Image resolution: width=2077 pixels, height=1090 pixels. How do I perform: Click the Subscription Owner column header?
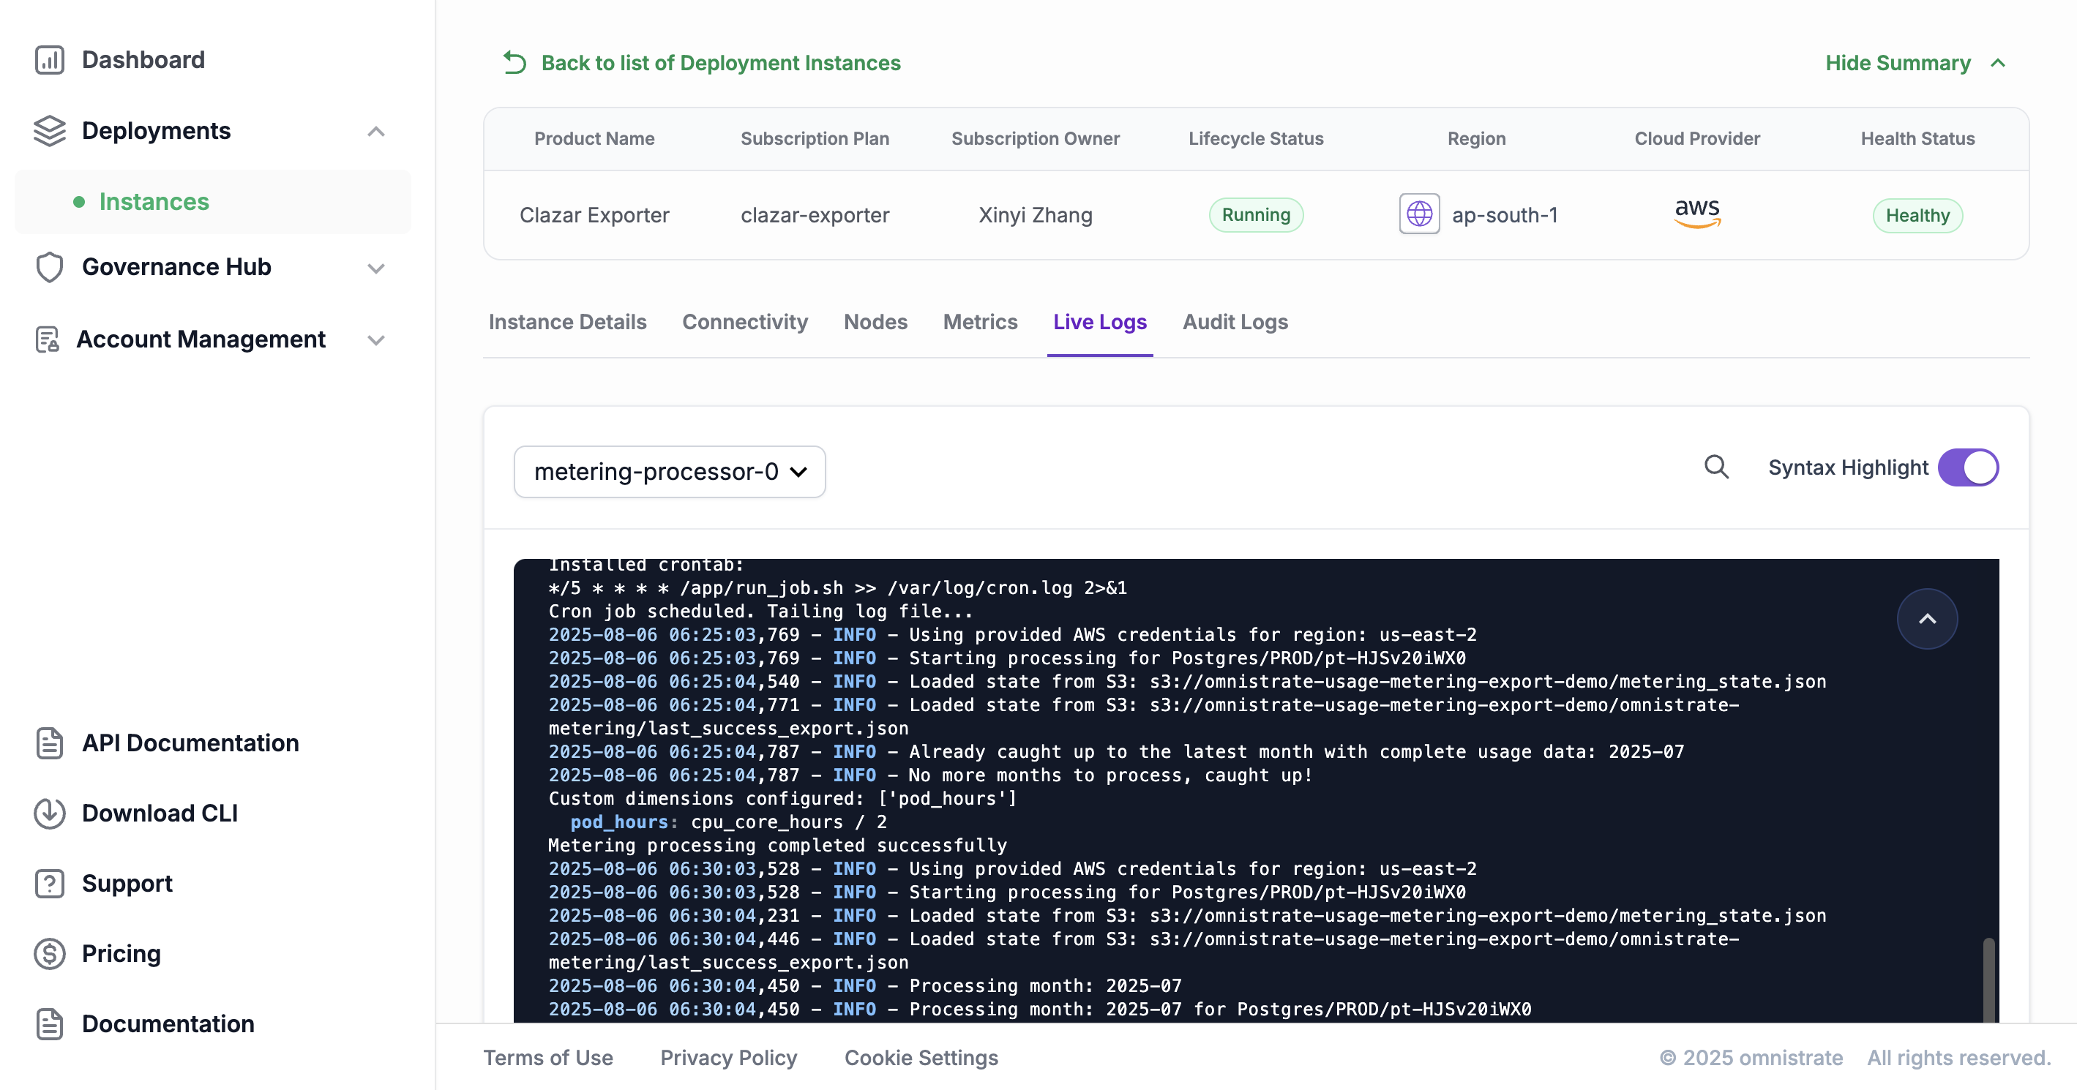pos(1036,138)
